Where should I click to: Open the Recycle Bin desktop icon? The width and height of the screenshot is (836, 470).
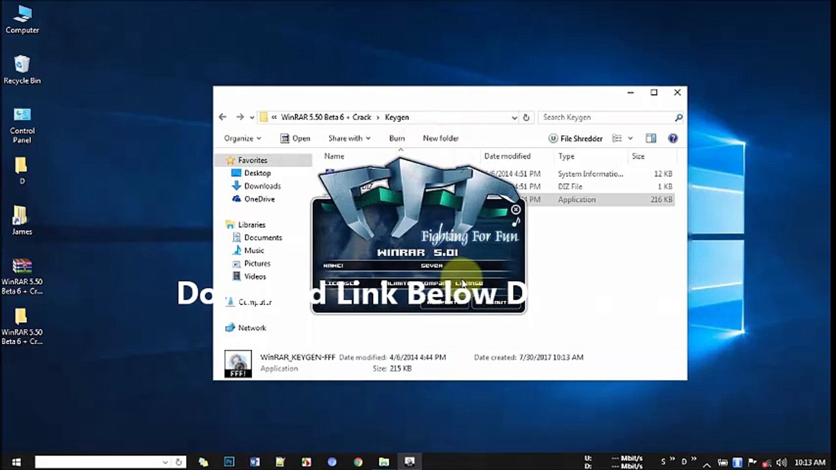pyautogui.click(x=22, y=70)
